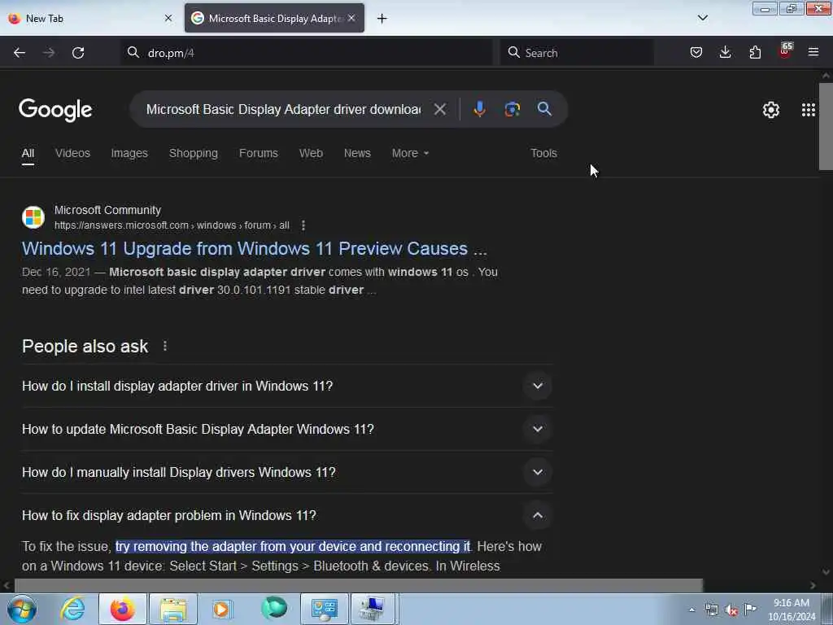
Task: Reload the current page
Action: click(x=78, y=53)
